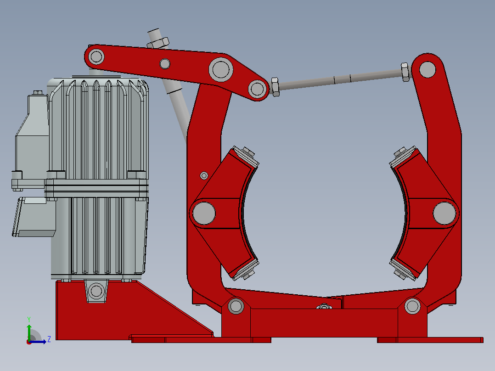Select the right red brake shoe
495x371 pixels.
tap(424, 214)
